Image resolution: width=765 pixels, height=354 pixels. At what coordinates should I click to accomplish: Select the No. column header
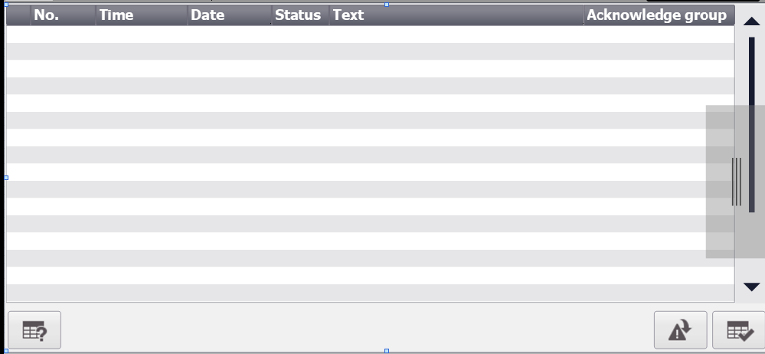63,15
